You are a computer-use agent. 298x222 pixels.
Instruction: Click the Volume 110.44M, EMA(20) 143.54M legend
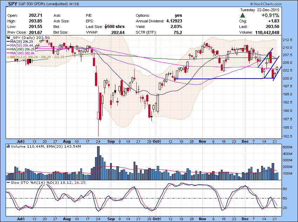46,146
